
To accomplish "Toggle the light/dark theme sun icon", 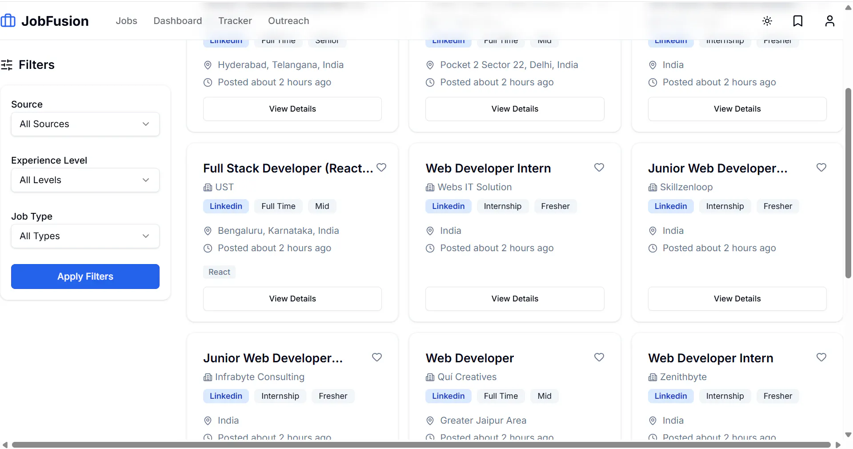I will coord(767,21).
